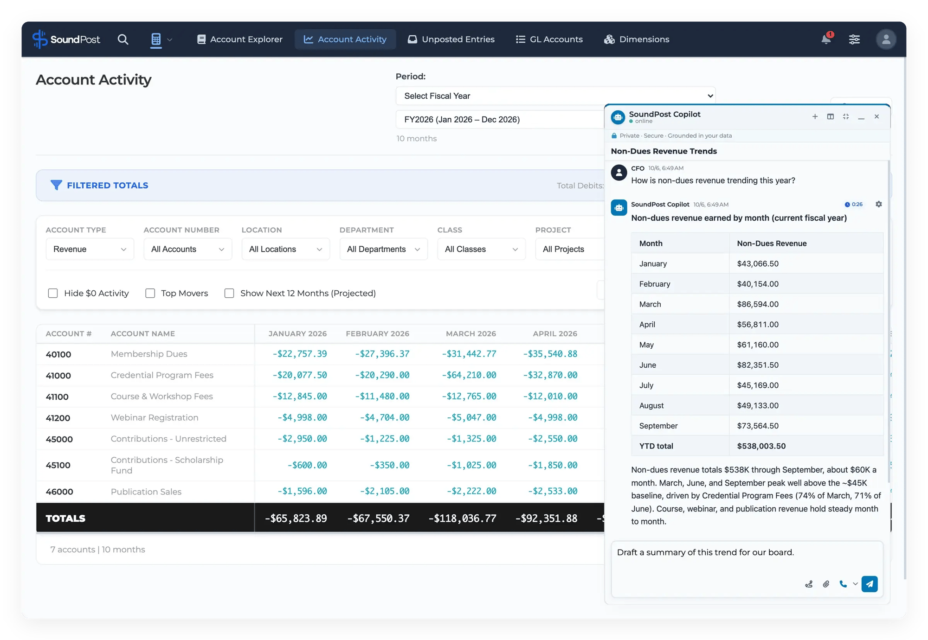Screen dimensions: 928x640
Task: Click the March 2026 column header
Action: pos(470,333)
